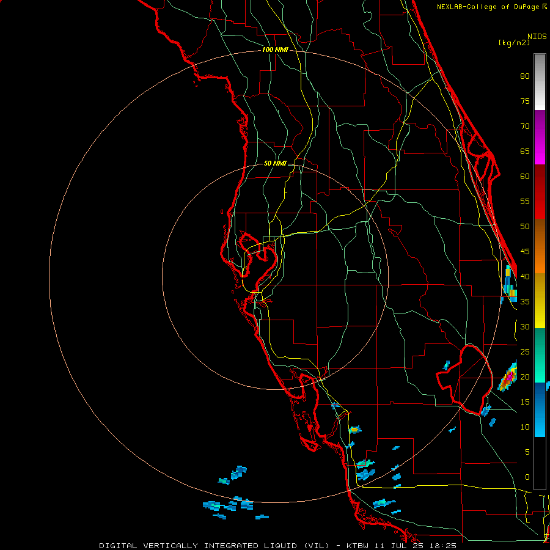The image size is (550, 550).
Task: Click the "0" value on the VIL scale
Action: [x=527, y=477]
